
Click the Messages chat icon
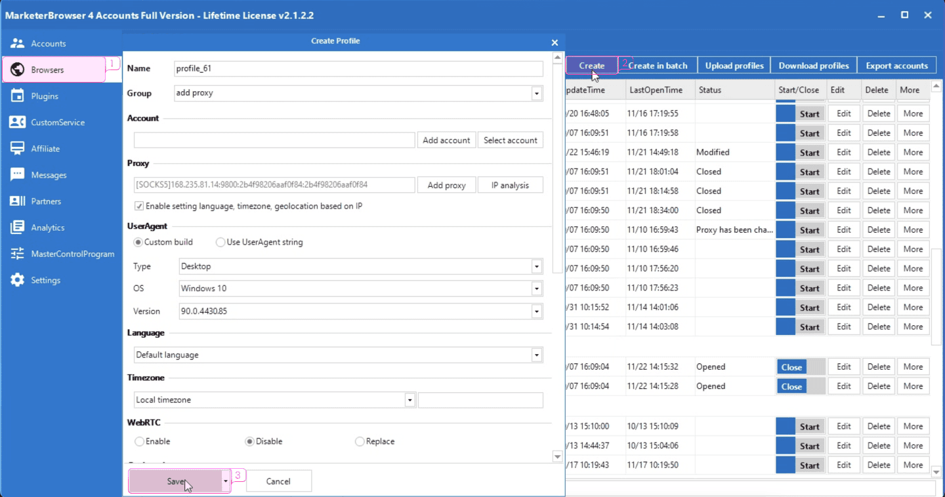[18, 175]
